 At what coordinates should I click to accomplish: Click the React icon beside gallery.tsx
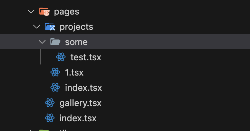click(x=50, y=103)
